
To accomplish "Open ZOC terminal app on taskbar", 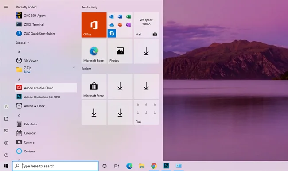I will [179, 166].
